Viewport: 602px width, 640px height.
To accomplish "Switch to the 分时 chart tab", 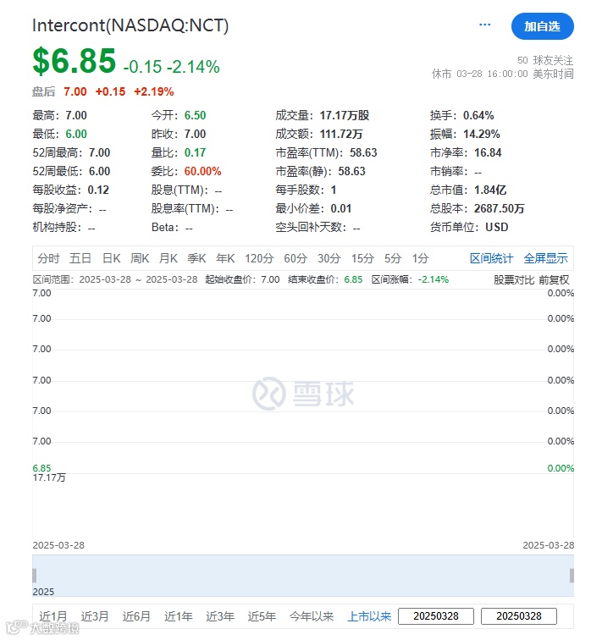I will (48, 258).
